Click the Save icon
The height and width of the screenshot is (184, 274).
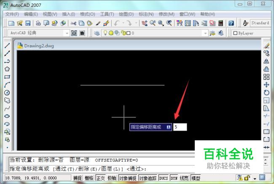(x=28, y=23)
